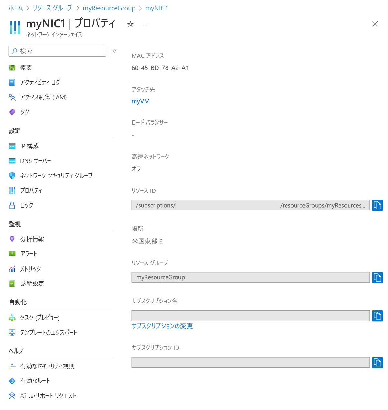Viewport: 388px width, 410px height.
Task: Click the 分析情報 lightbulb icon
Action: [12, 239]
